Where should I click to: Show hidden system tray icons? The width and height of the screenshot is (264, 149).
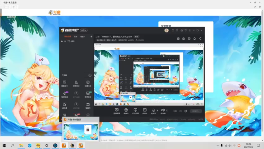[217, 145]
